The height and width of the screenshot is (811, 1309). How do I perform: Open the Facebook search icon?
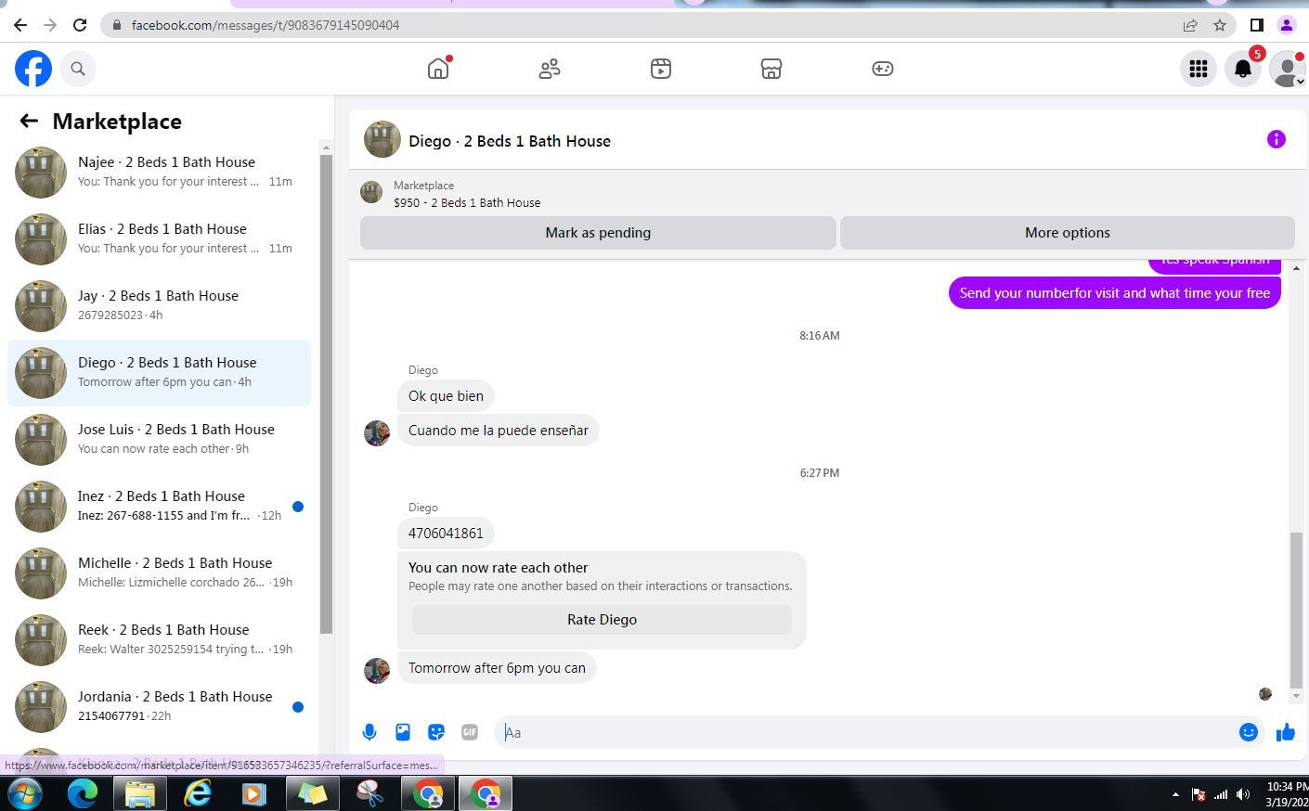point(78,69)
